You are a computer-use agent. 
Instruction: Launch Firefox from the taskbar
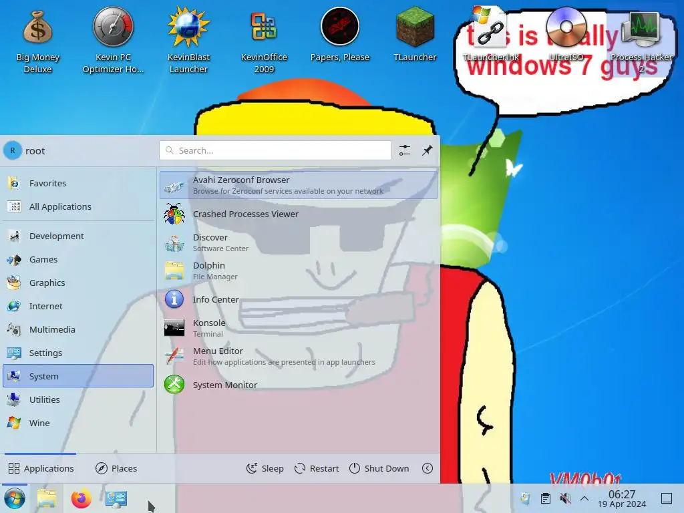tap(81, 498)
